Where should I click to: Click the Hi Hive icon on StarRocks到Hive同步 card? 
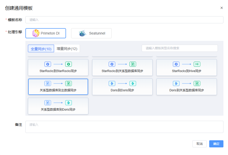pyautogui.click(x=197, y=64)
